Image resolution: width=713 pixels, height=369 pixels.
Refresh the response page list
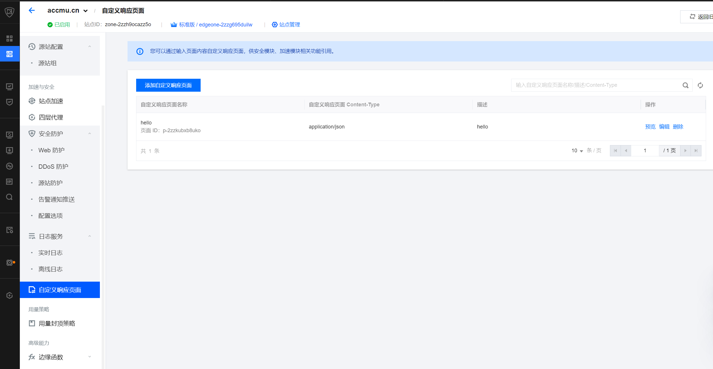pyautogui.click(x=700, y=85)
